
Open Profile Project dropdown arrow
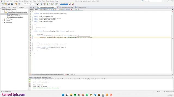(57, 4)
